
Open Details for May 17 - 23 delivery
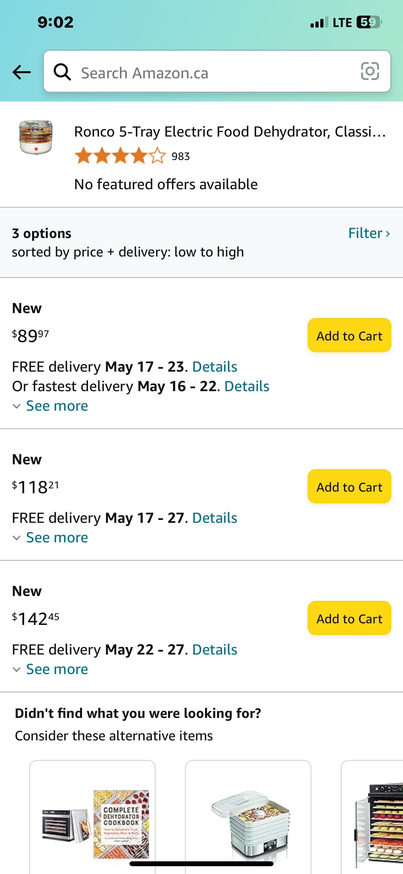(214, 367)
